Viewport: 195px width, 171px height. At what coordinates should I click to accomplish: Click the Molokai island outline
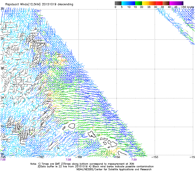[104, 139]
